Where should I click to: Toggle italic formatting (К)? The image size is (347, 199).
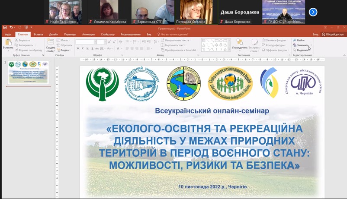[x=83, y=48]
